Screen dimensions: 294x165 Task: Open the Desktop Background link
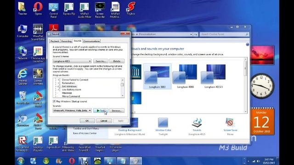point(130,130)
